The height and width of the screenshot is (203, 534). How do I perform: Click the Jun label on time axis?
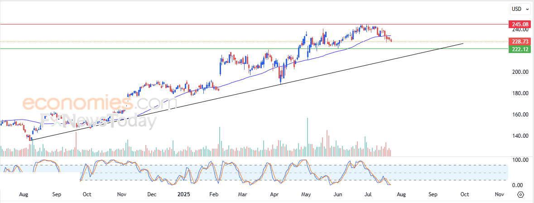pyautogui.click(x=338, y=194)
